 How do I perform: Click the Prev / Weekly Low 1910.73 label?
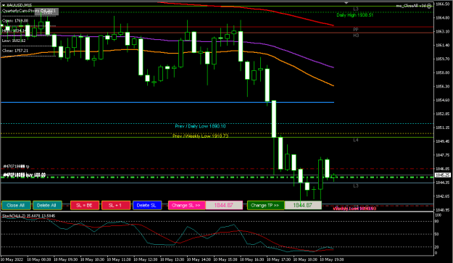(200, 135)
